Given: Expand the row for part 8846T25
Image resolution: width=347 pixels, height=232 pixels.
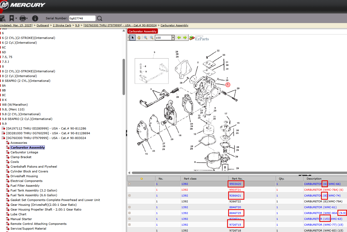Looking at the screenshot, I should pos(129,213).
